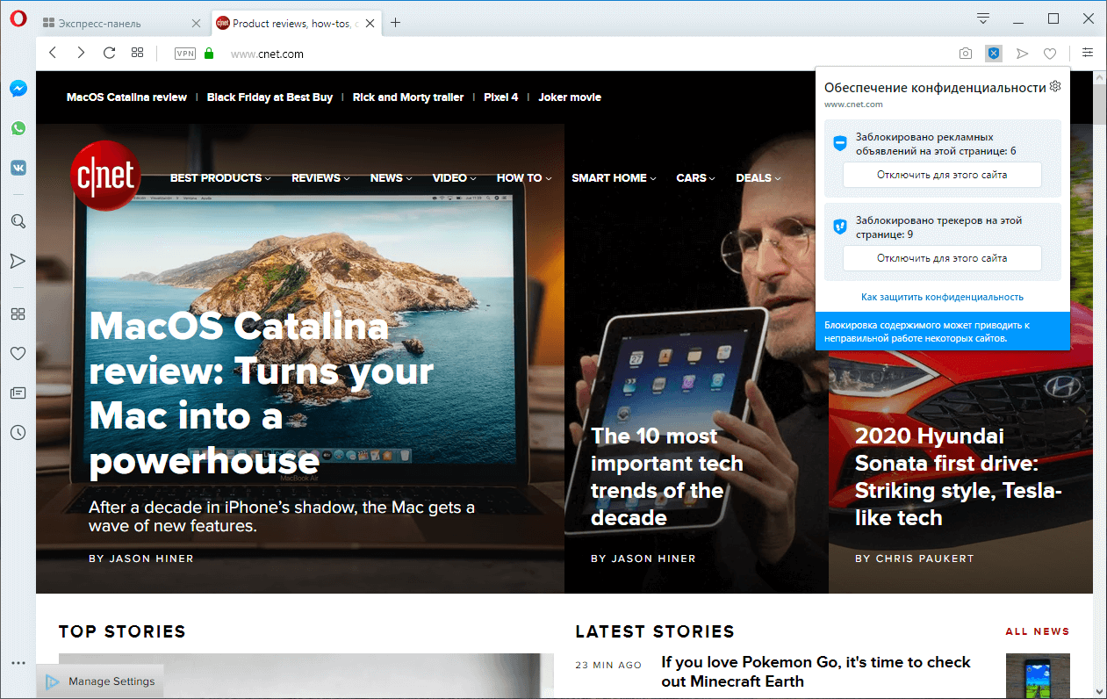This screenshot has height=699, width=1107.
Task: Expand CARS menu
Action: 696,177
